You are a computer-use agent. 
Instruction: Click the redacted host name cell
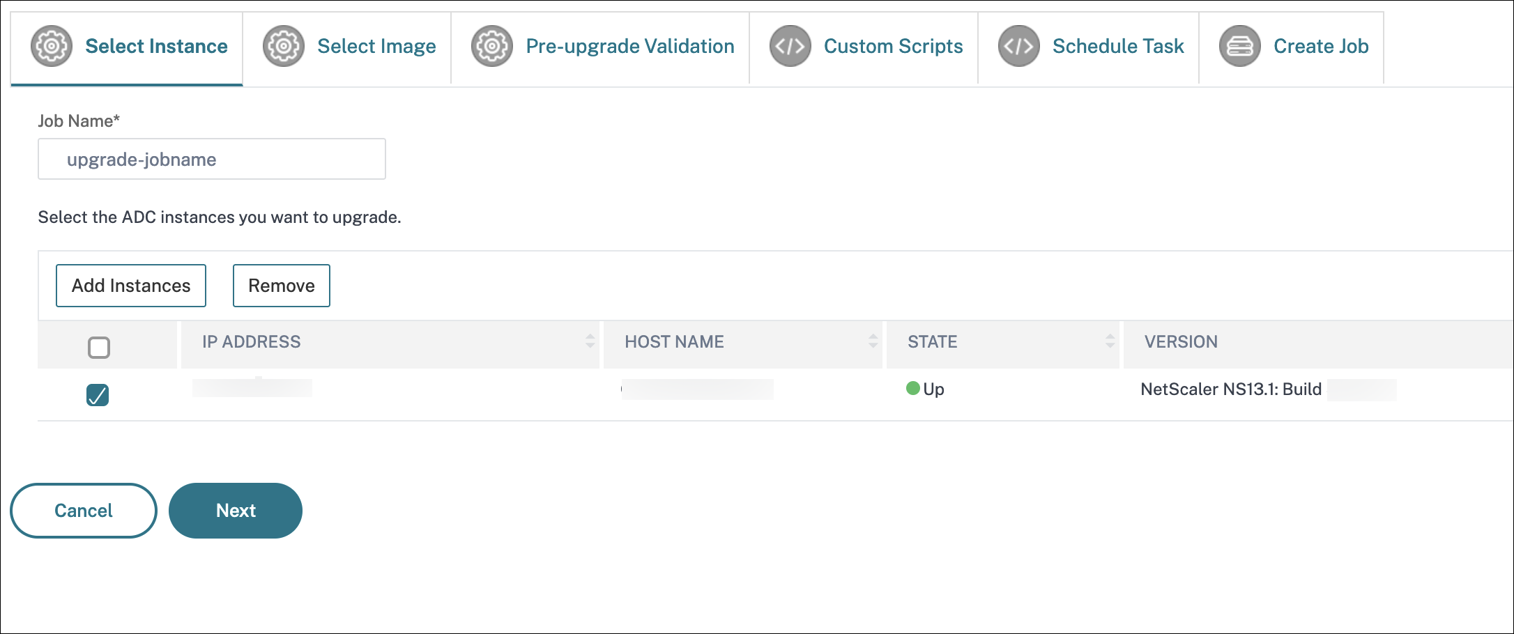pyautogui.click(x=697, y=389)
